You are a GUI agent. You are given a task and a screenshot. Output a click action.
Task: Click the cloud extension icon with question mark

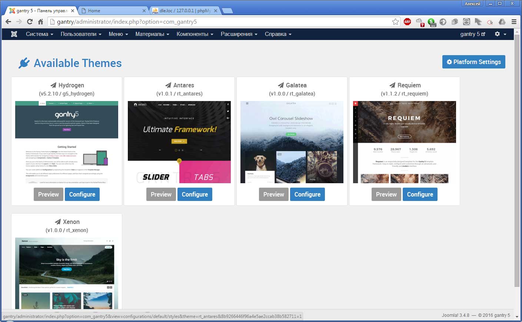[420, 22]
